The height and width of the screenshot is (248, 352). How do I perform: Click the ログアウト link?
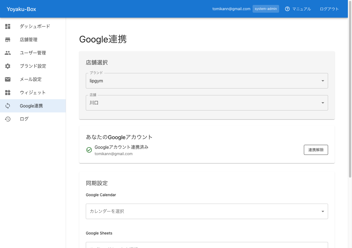pos(329,9)
